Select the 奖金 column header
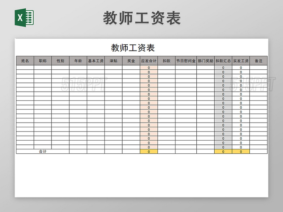 [x=131, y=61]
